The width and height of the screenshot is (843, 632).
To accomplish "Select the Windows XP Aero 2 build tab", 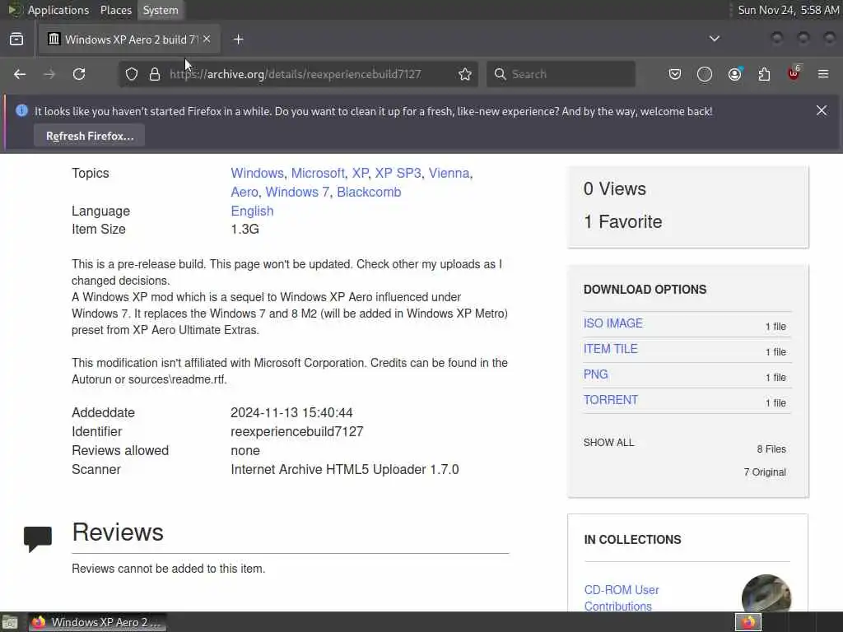I will click(129, 39).
